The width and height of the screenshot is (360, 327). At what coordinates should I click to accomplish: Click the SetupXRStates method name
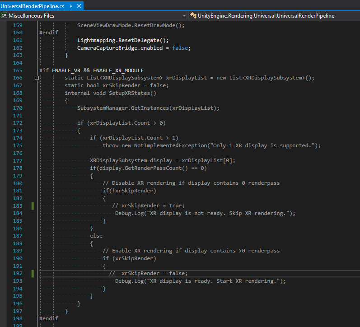click(x=132, y=93)
